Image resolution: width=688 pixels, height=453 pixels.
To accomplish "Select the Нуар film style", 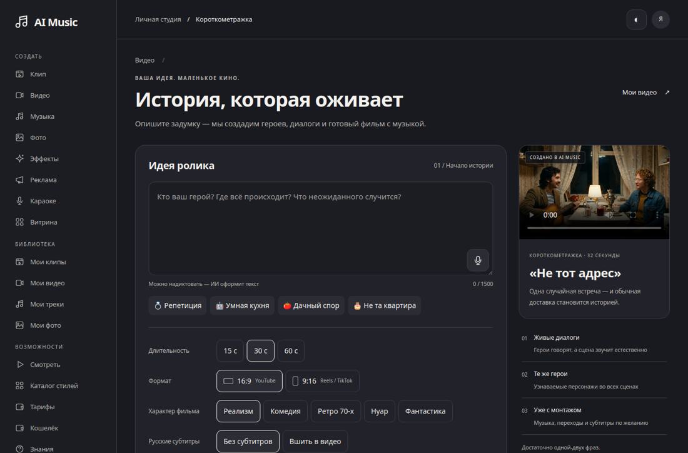I will [380, 411].
